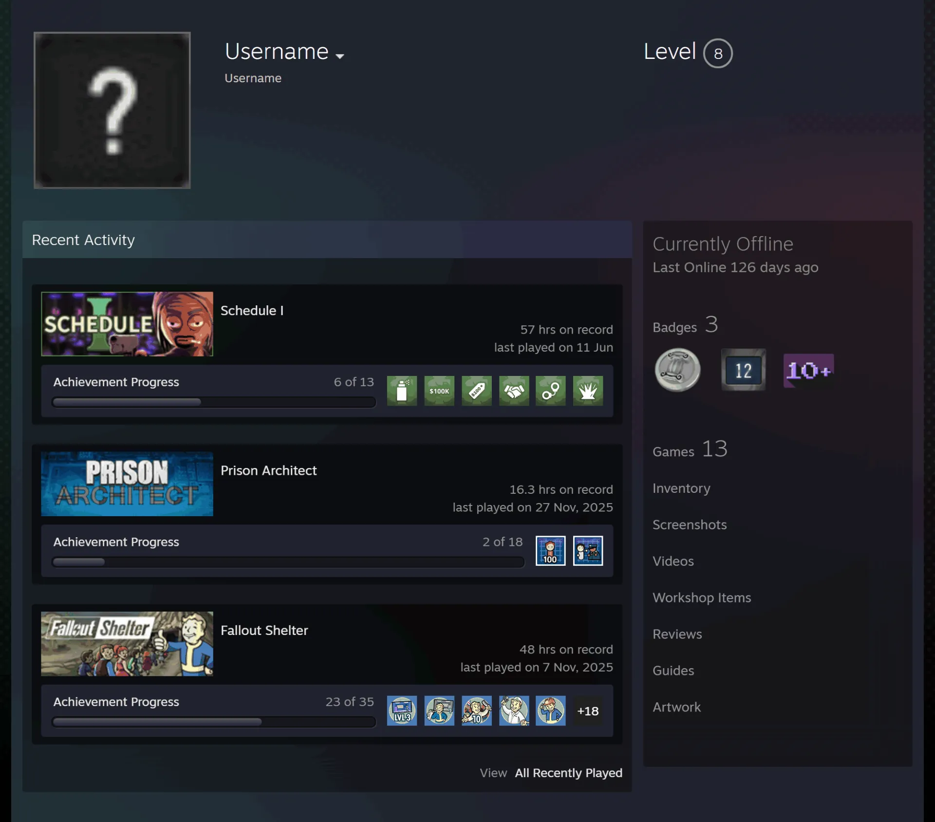The height and width of the screenshot is (822, 935).
Task: Open the handcuffs achievement icon
Action: coord(551,391)
